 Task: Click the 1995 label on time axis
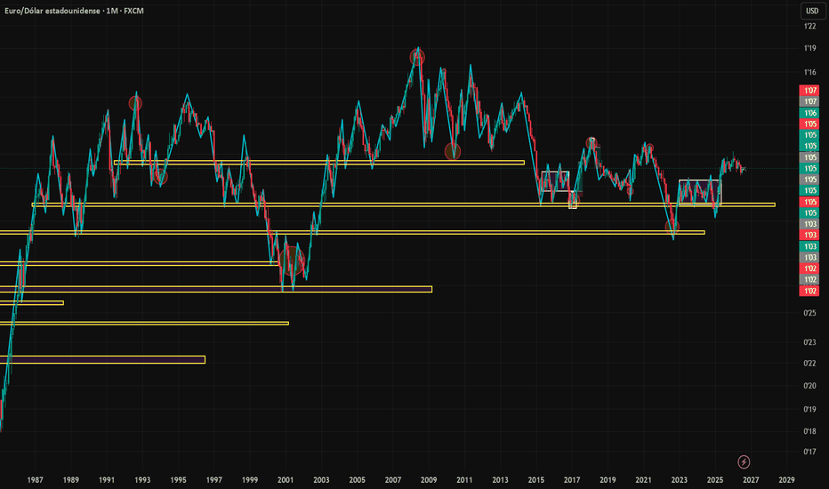click(x=178, y=480)
